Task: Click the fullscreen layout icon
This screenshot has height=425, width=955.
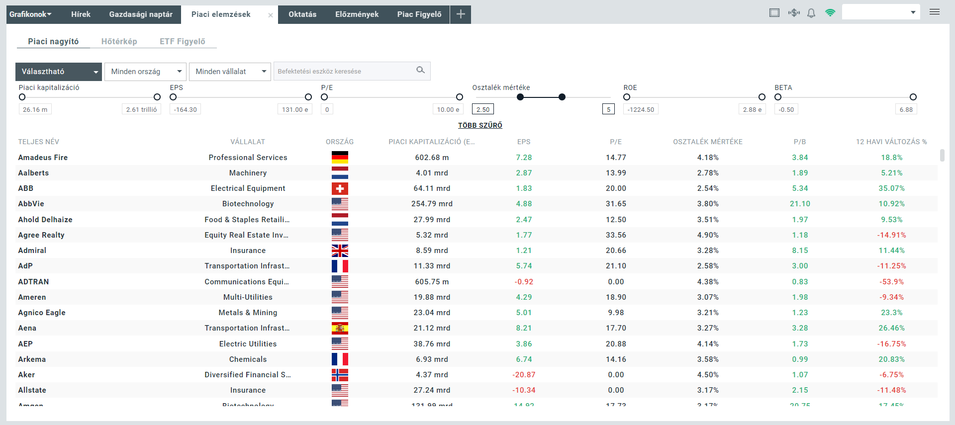Action: click(774, 13)
